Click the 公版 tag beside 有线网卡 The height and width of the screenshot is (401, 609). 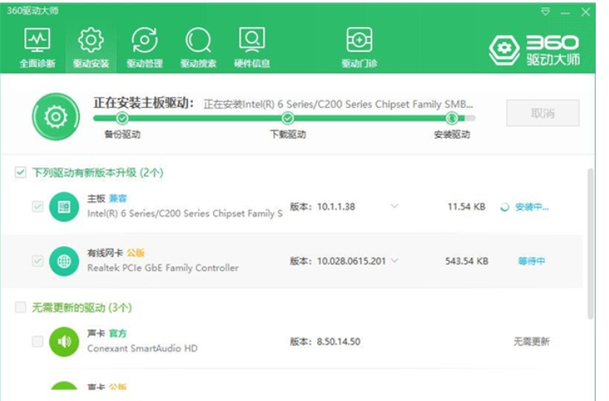coord(136,253)
